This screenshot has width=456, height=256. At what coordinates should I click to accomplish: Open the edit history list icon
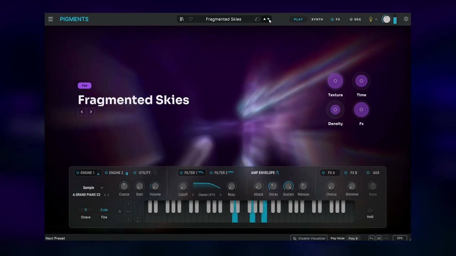[x=379, y=238]
